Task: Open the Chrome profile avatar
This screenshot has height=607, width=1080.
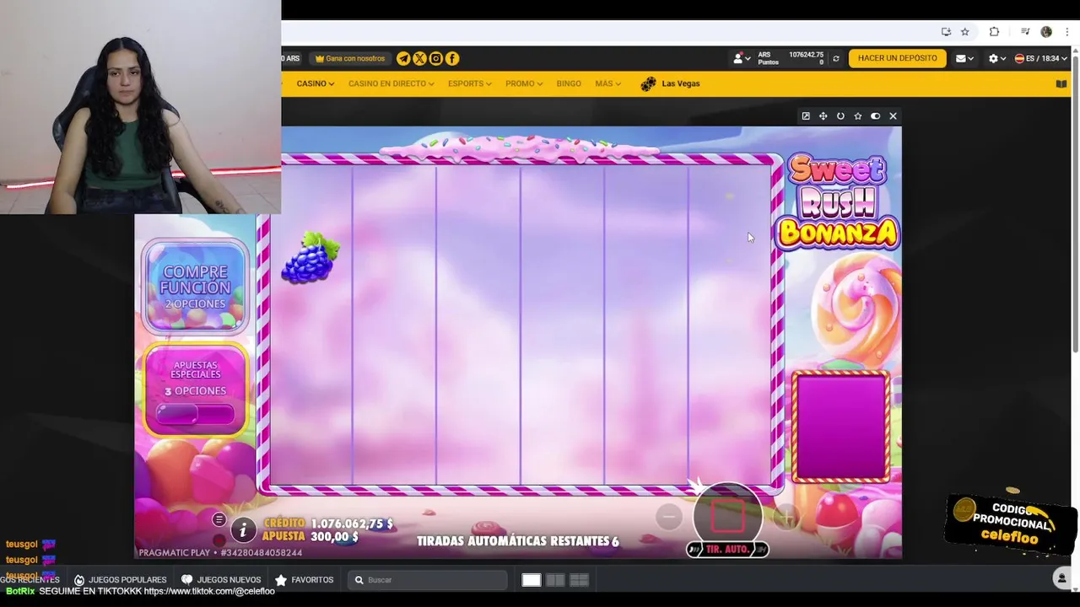Action: tap(1046, 32)
